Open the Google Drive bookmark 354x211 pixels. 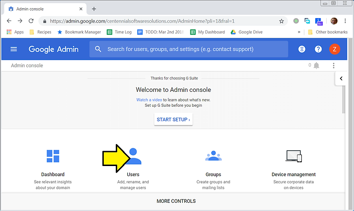[246, 32]
